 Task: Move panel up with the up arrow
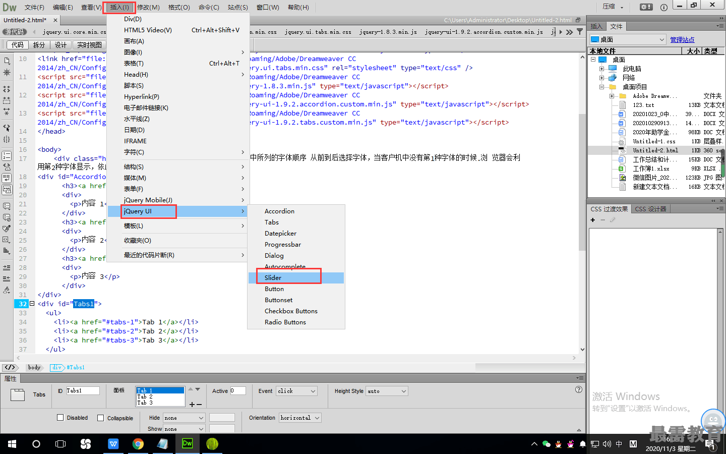point(191,389)
